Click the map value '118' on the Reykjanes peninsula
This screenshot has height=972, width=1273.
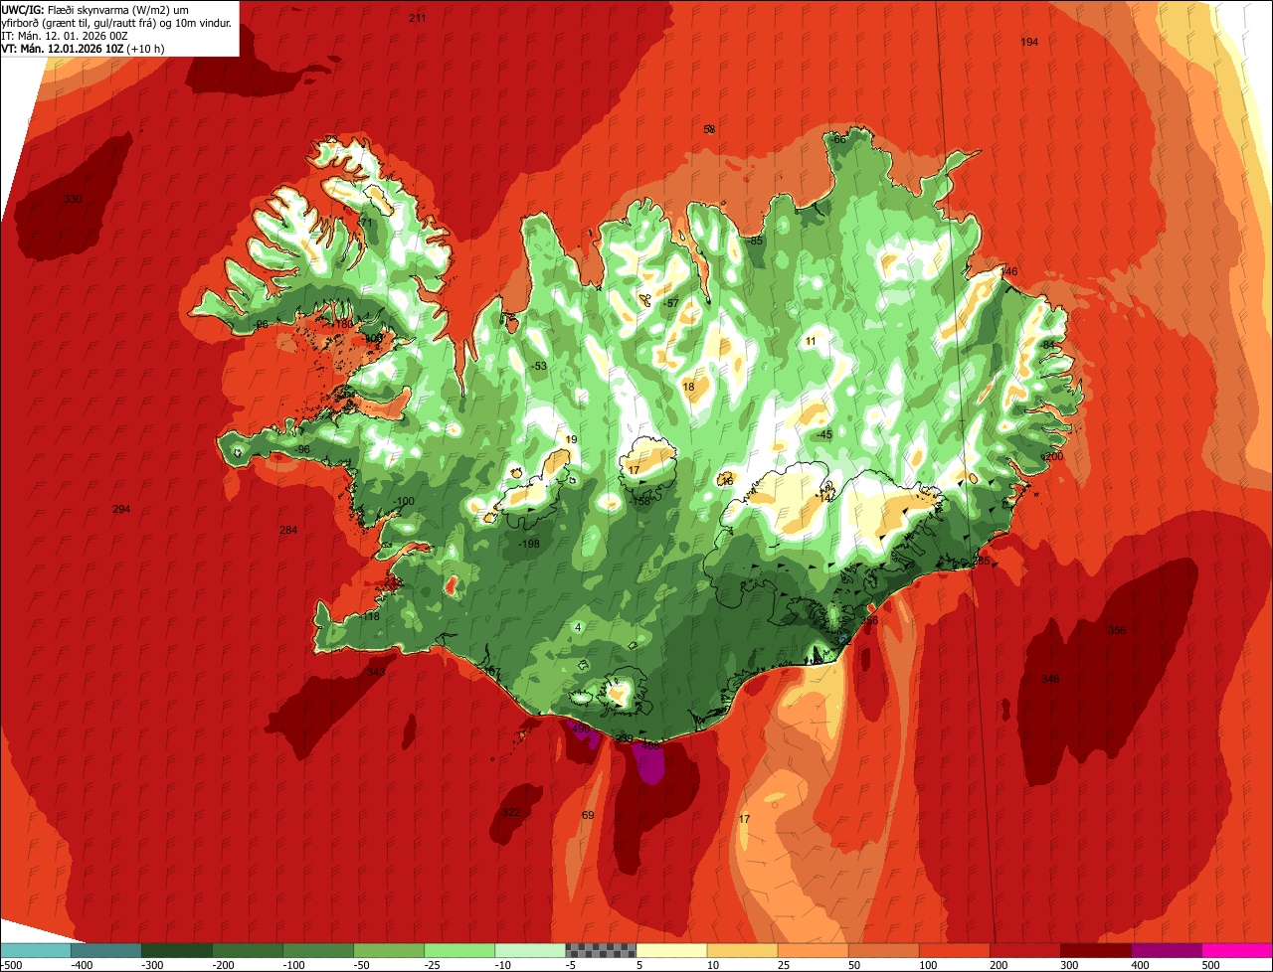(371, 617)
